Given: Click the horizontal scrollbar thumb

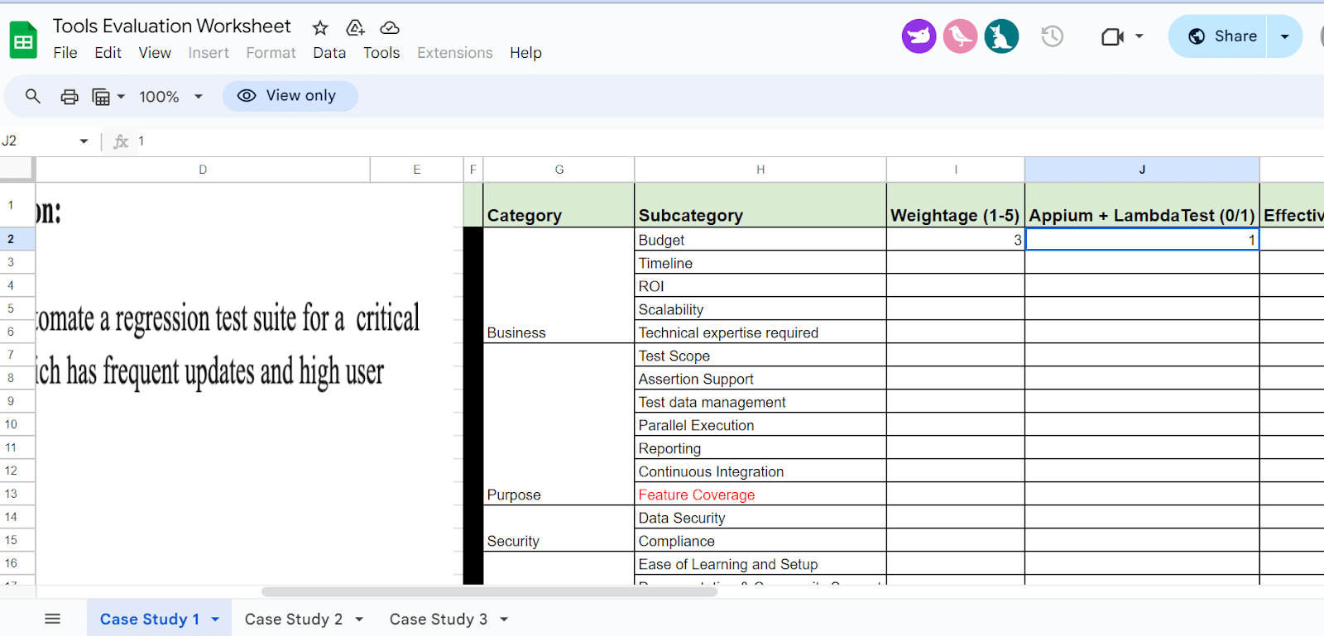Looking at the screenshot, I should click(489, 591).
